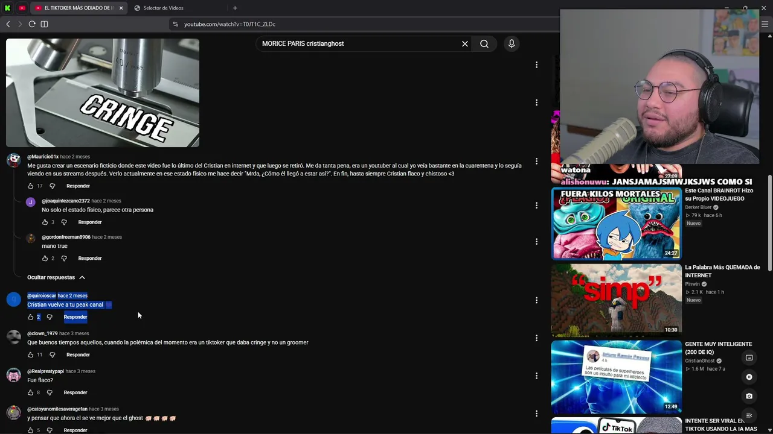Open options menu for @Mauricio01x's comment
Viewport: 773px width, 434px height.
click(536, 162)
